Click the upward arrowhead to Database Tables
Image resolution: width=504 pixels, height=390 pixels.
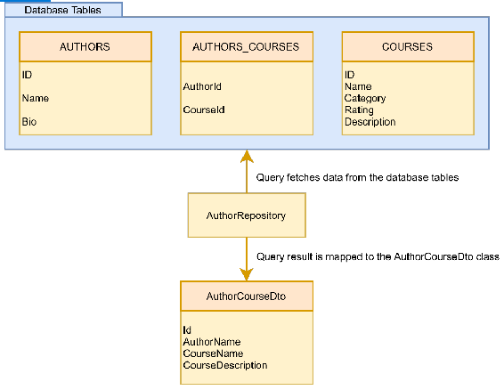click(x=247, y=157)
